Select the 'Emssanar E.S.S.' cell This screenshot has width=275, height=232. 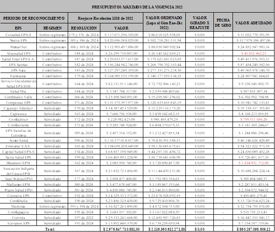(18, 146)
